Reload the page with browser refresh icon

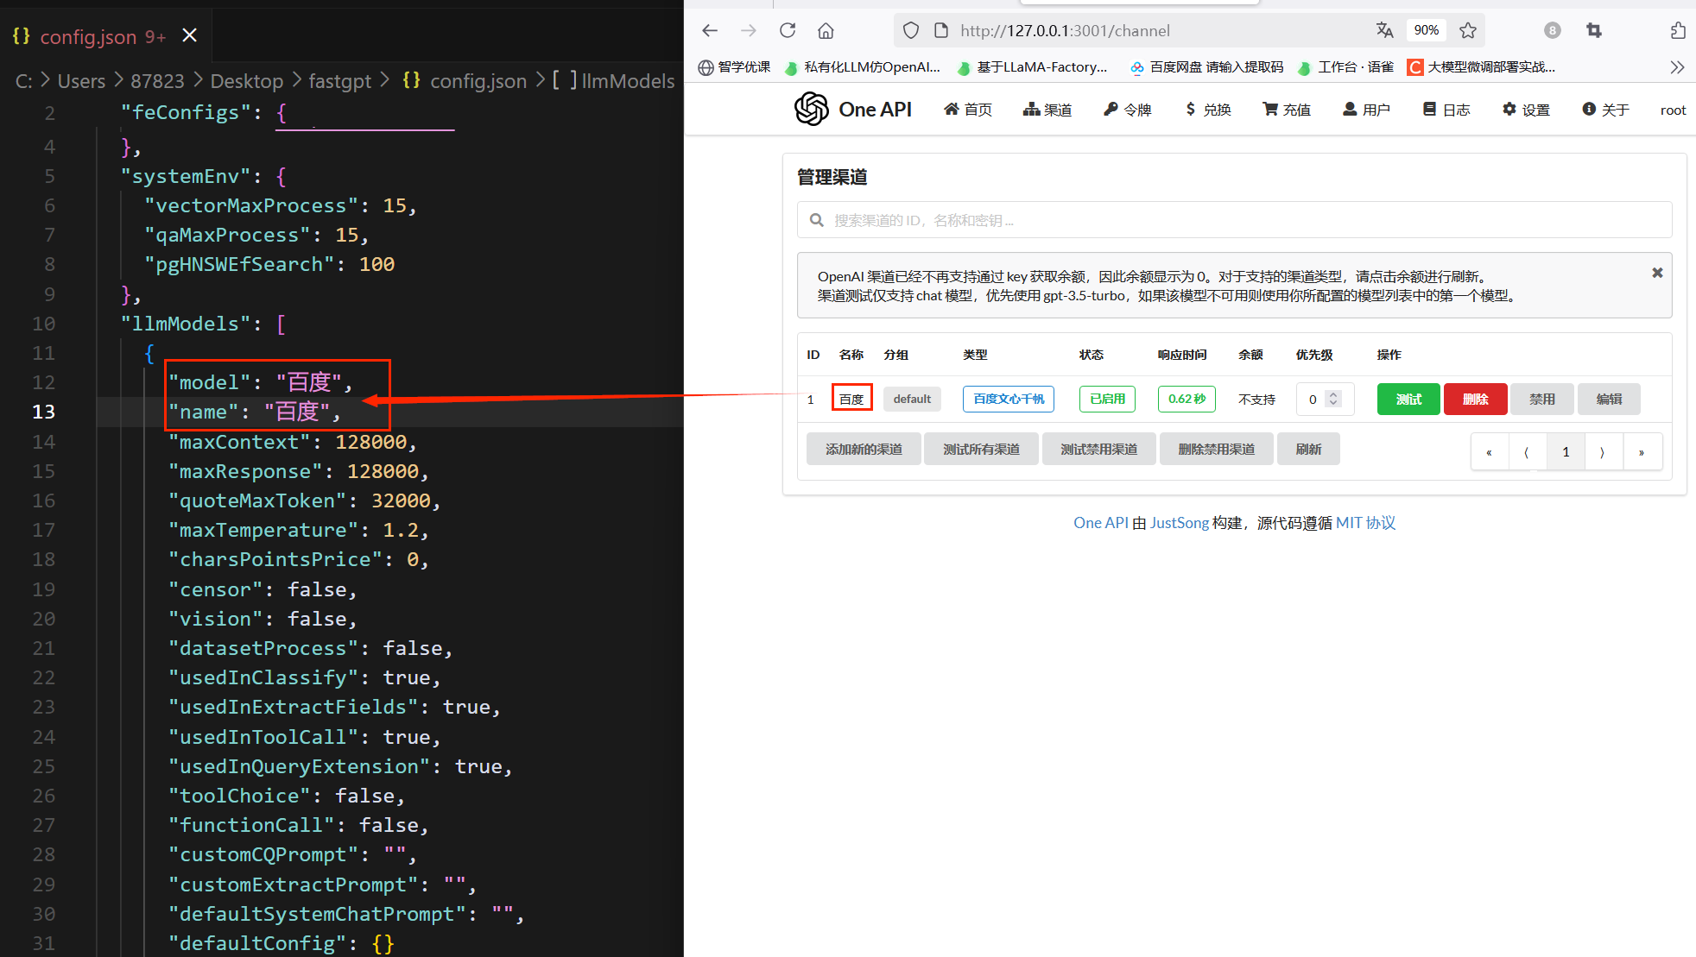pos(788,31)
